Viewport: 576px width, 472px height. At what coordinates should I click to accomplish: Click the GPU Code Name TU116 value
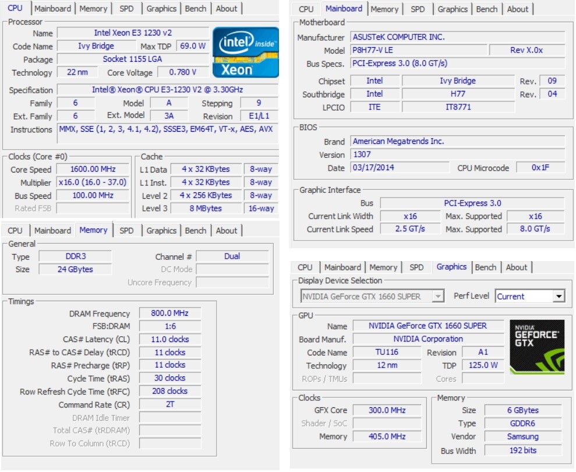(x=387, y=352)
